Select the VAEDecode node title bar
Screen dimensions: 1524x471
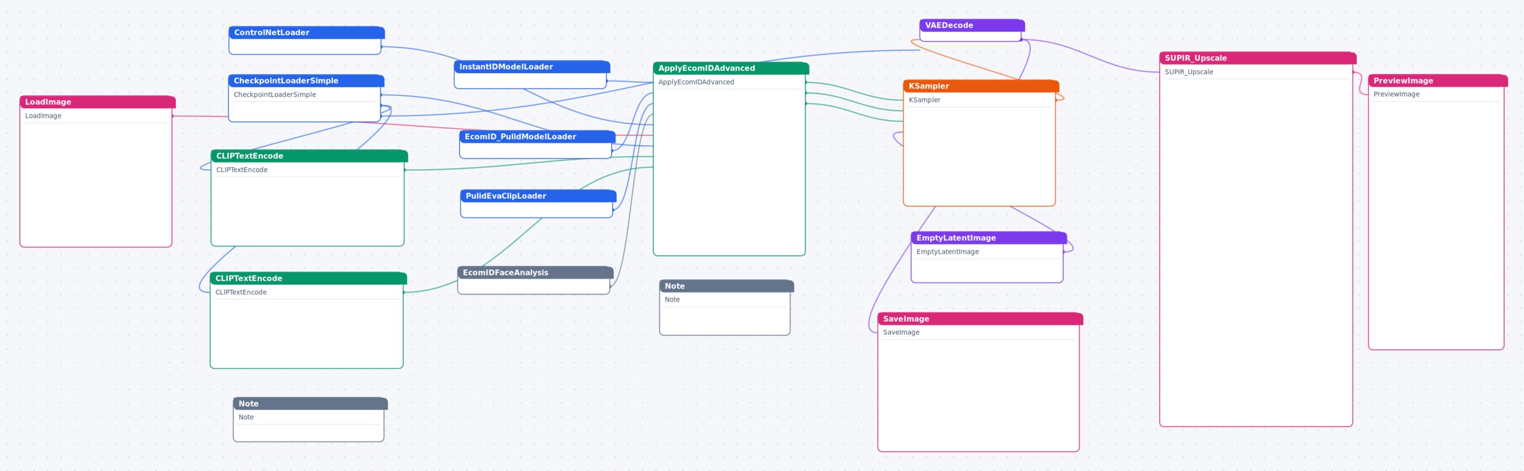pos(972,25)
